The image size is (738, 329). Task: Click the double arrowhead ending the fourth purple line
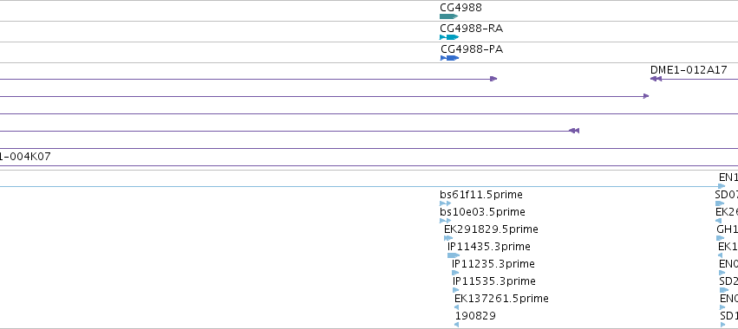coord(574,131)
